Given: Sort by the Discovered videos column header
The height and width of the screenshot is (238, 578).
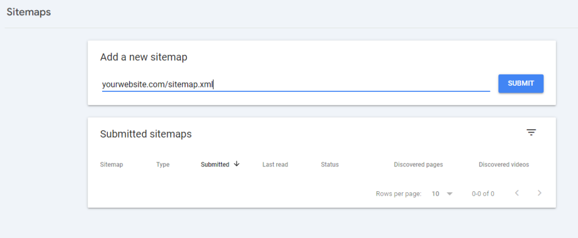Looking at the screenshot, I should 503,165.
